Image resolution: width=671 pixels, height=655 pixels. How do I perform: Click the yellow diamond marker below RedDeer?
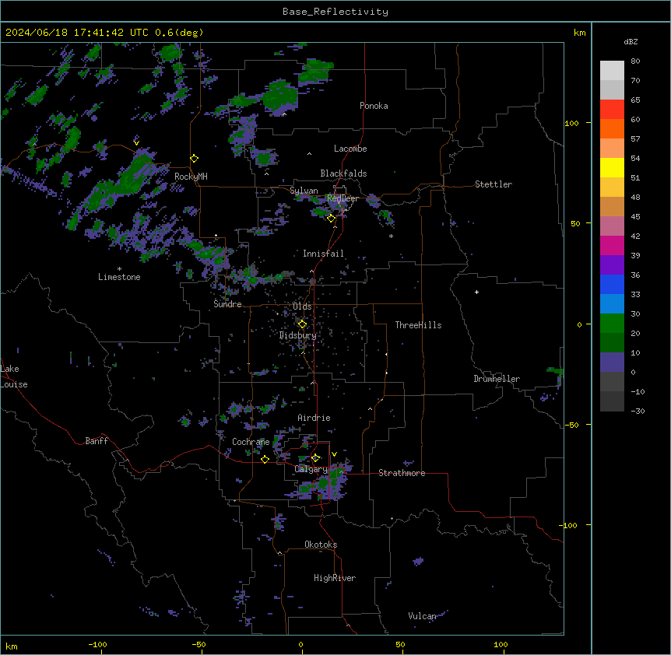click(331, 219)
